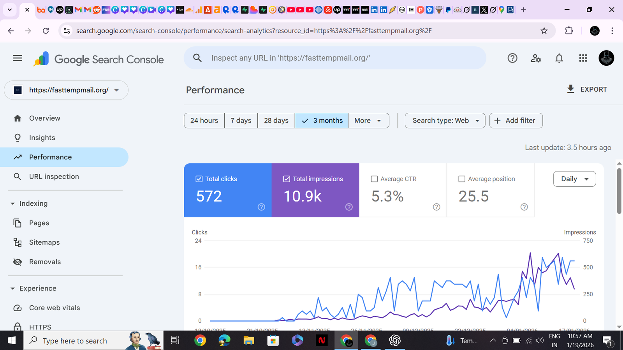The width and height of the screenshot is (623, 350).
Task: Launch ChatGPT from the taskbar
Action: point(394,340)
